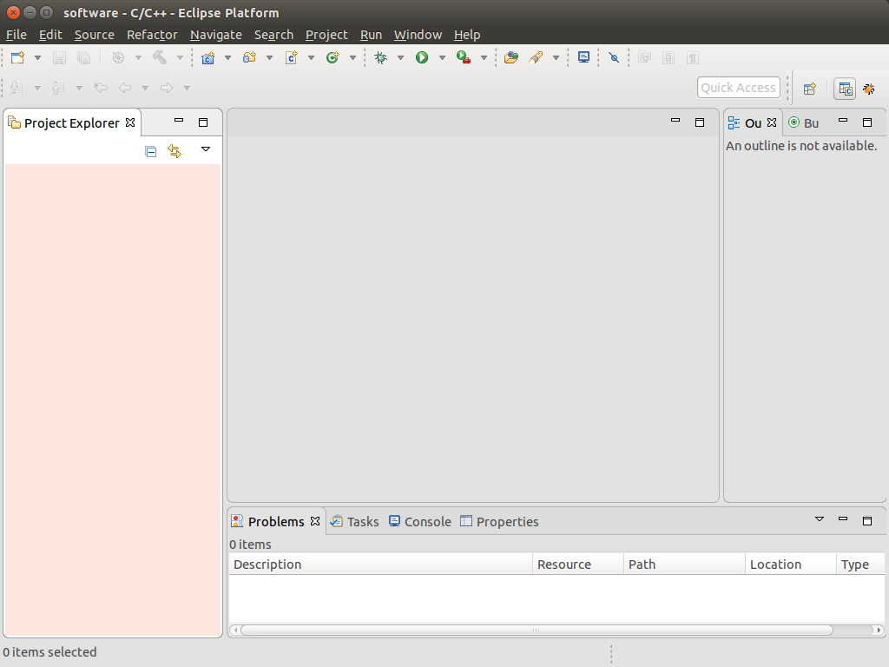Click the Problems view horizontal scrollbar
889x667 pixels.
[536, 630]
